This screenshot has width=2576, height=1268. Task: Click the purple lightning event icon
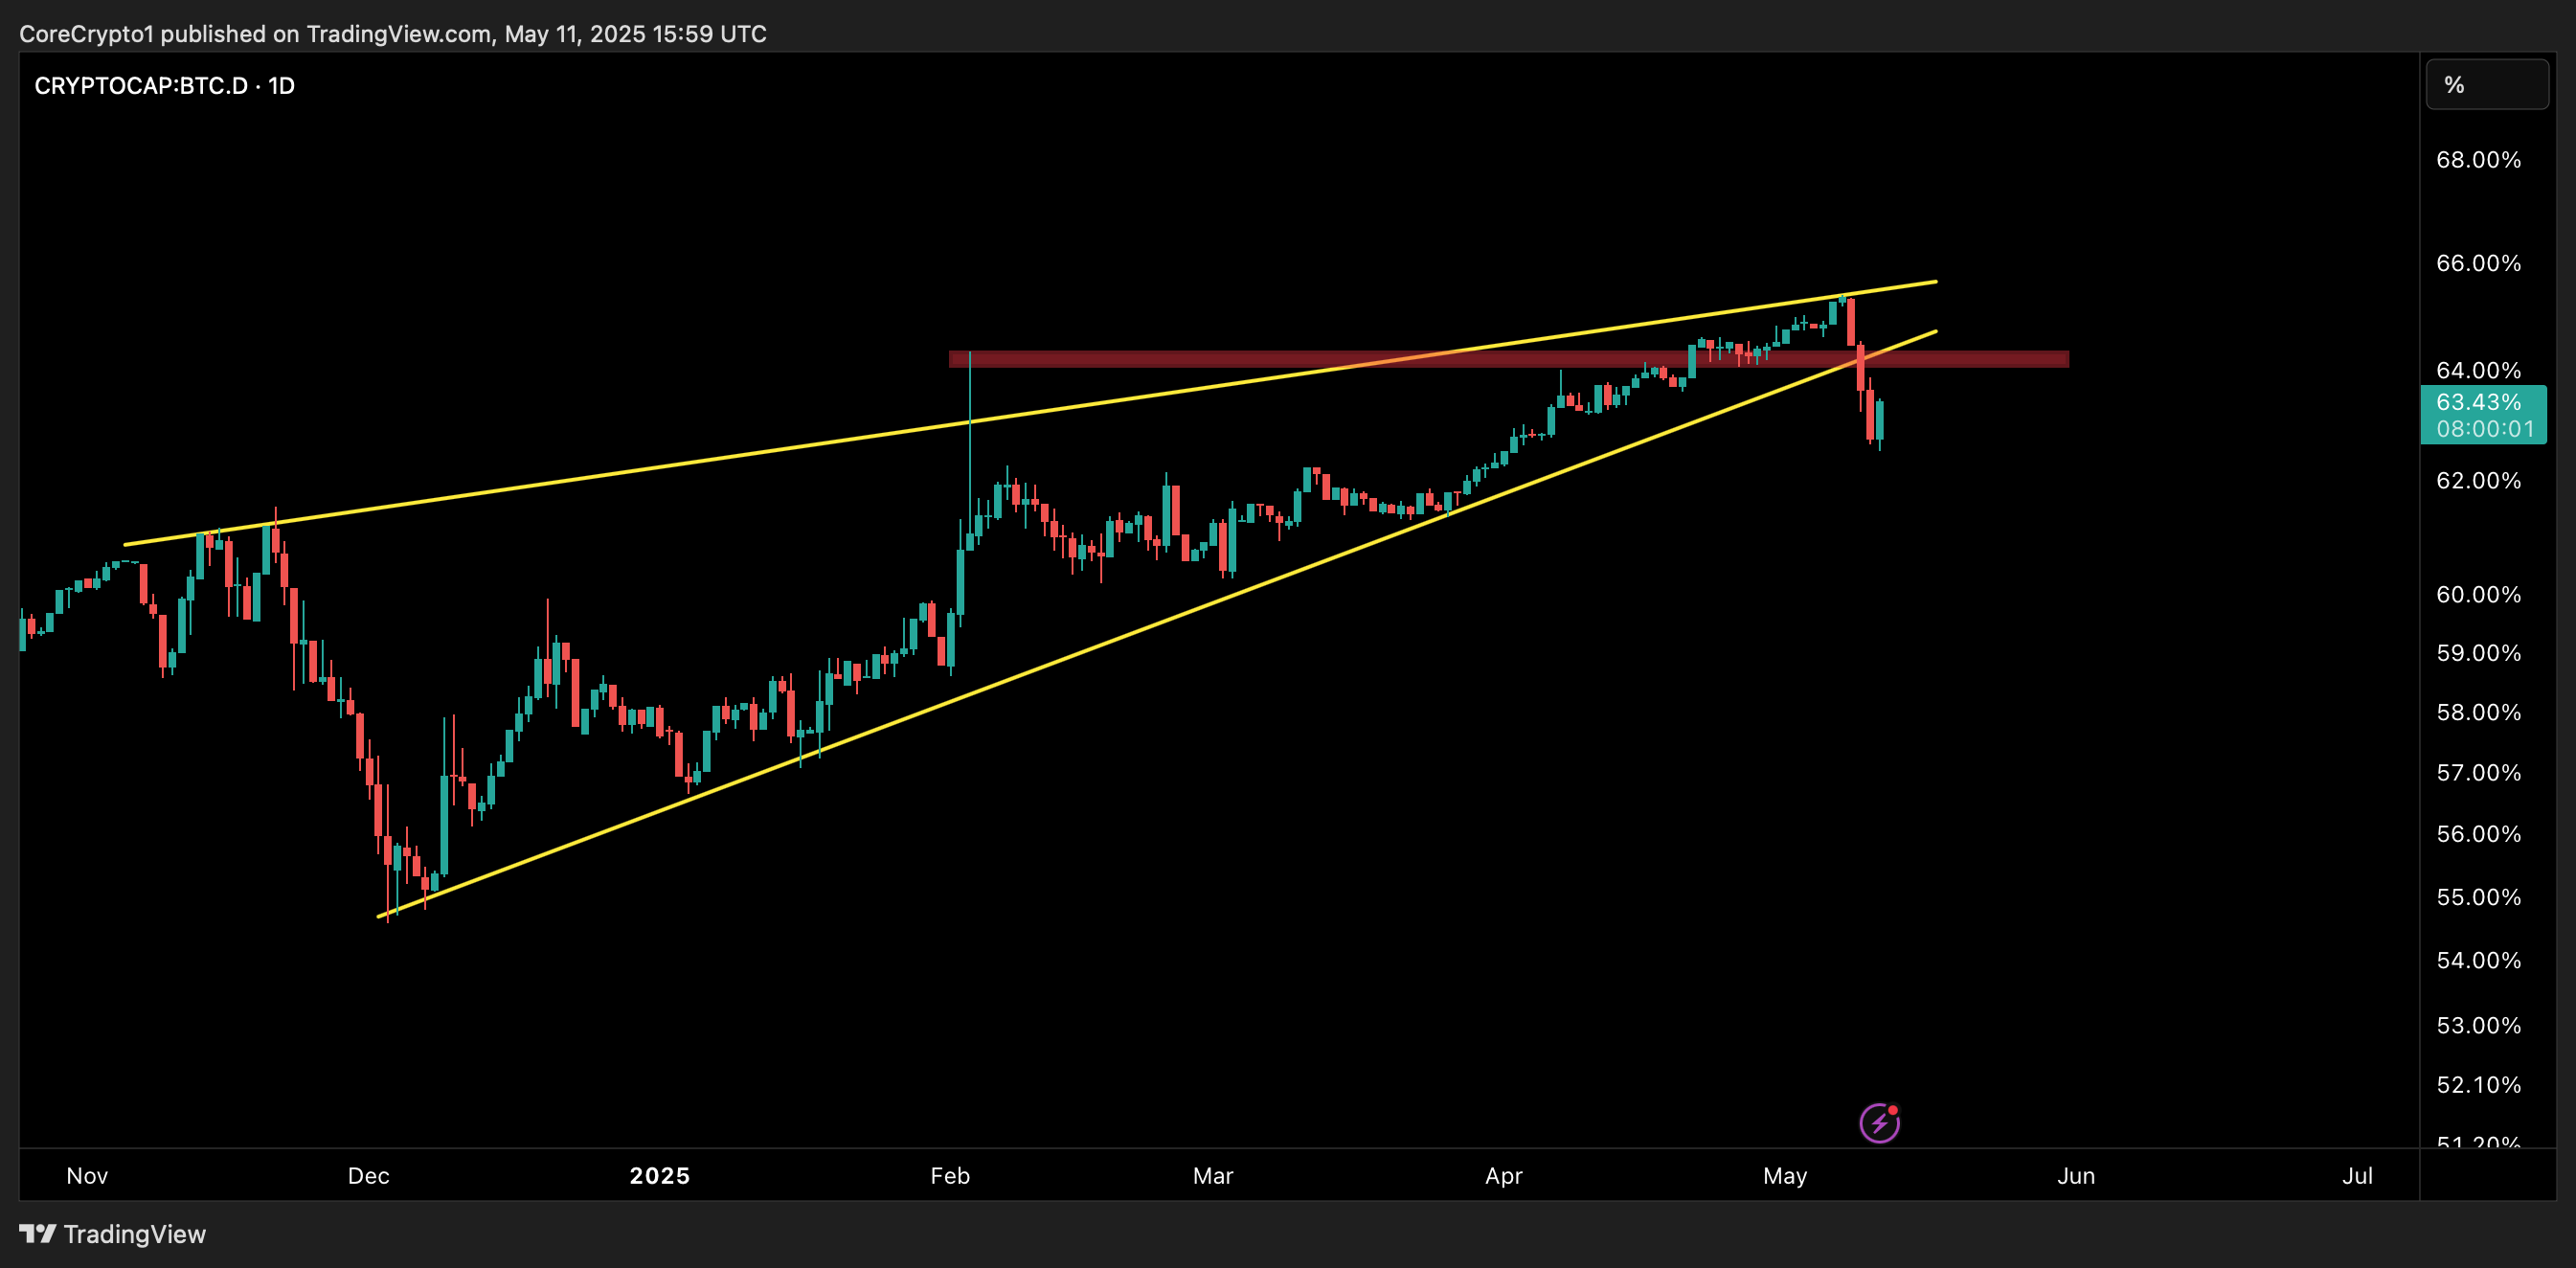point(1880,1122)
